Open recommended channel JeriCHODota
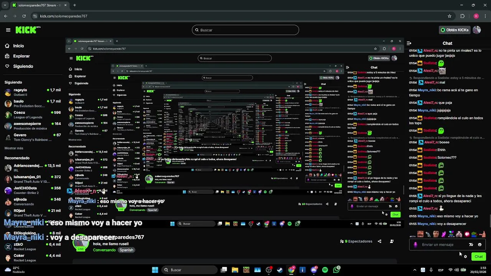This screenshot has width=491, height=276. pos(33,190)
